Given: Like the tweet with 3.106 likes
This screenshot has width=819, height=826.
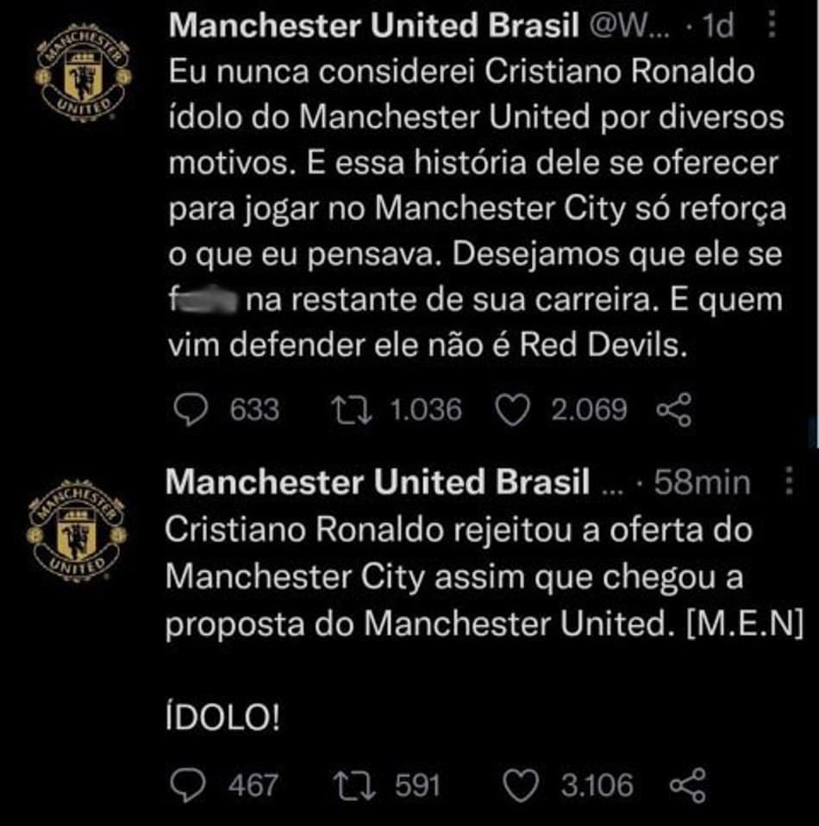Looking at the screenshot, I should [x=521, y=786].
